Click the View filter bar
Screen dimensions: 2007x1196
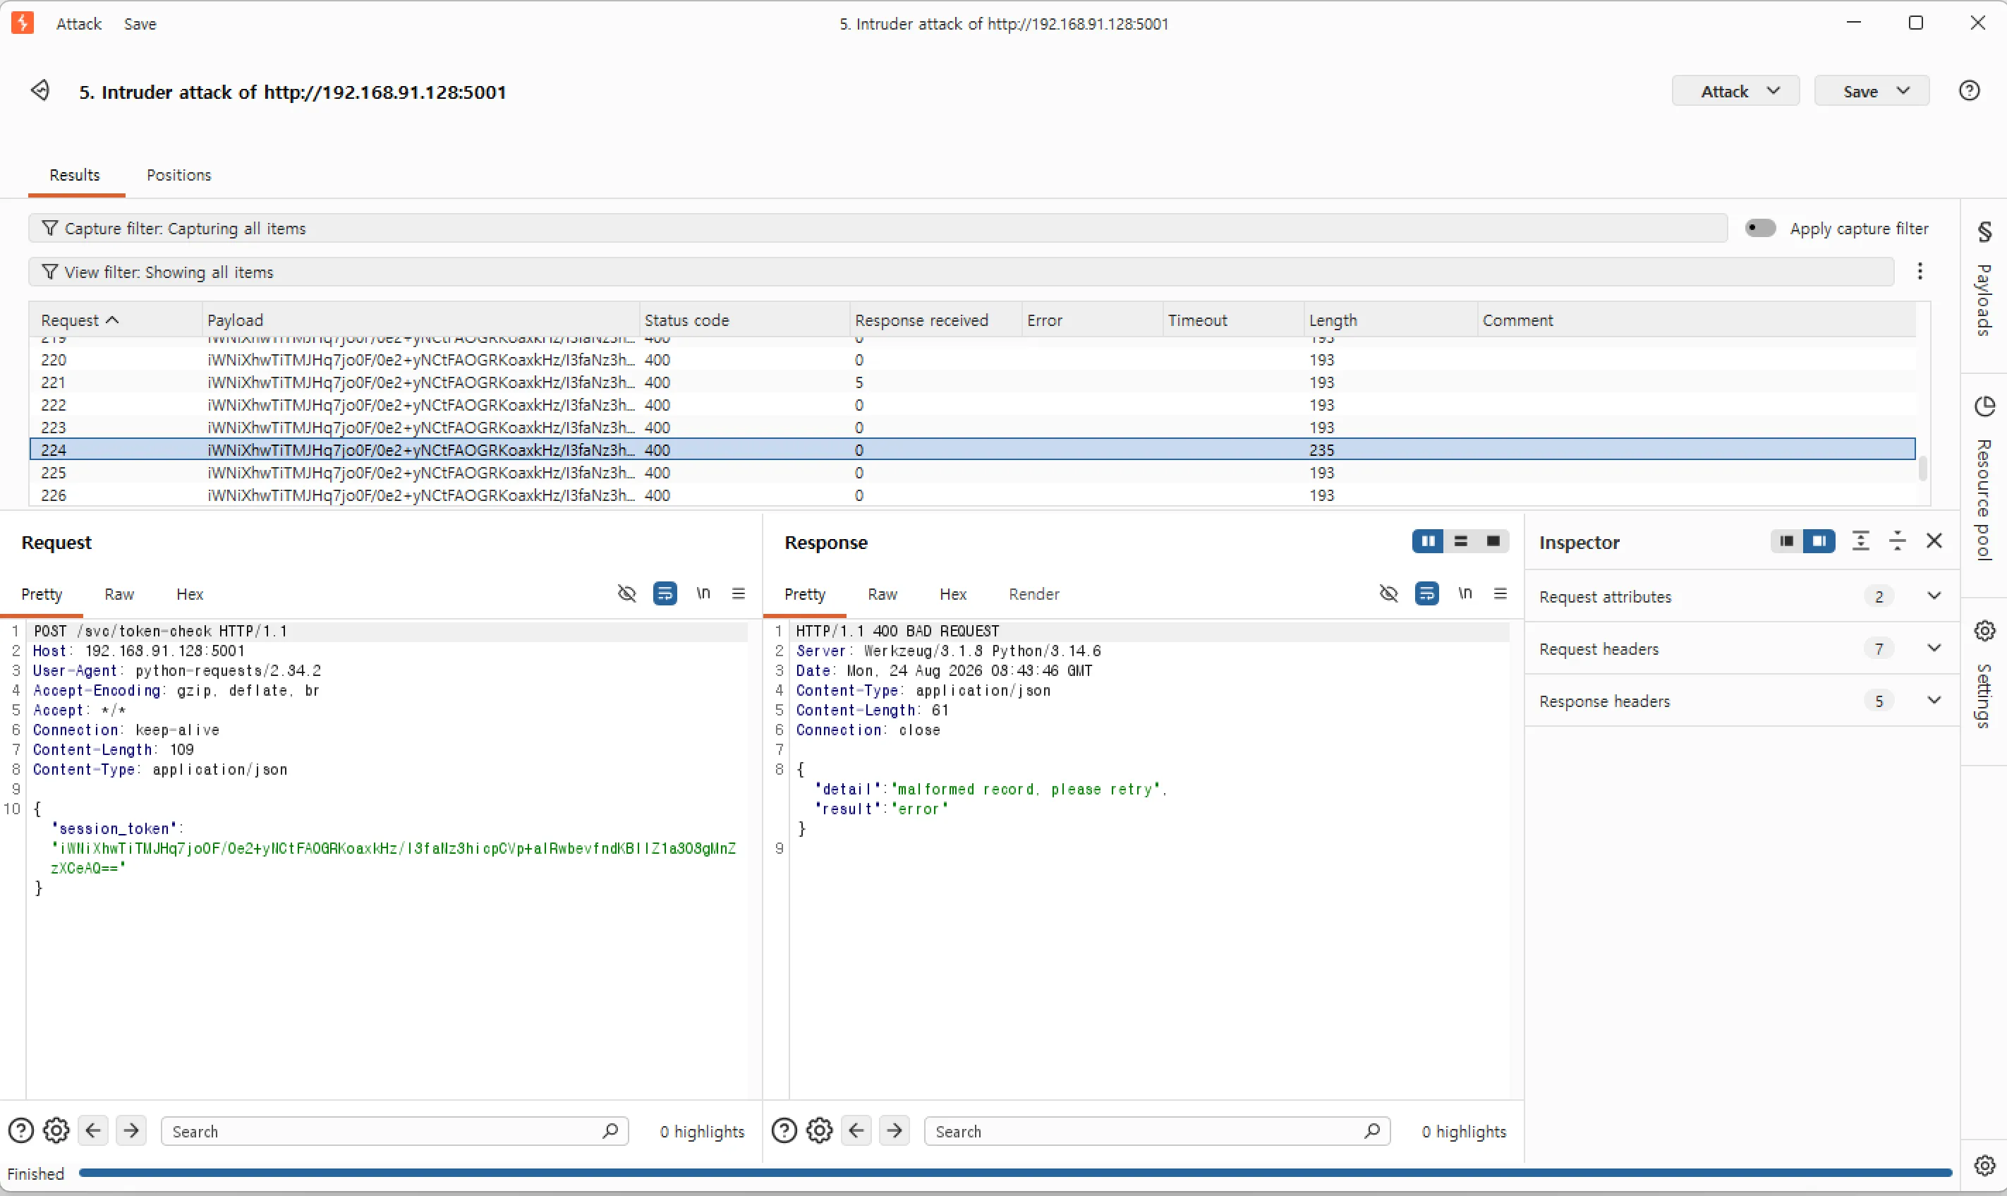tap(962, 272)
